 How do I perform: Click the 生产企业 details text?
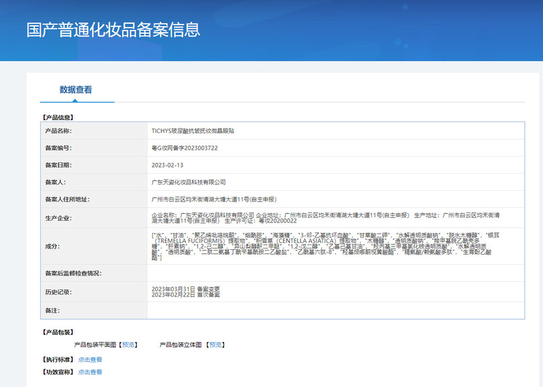click(326, 218)
